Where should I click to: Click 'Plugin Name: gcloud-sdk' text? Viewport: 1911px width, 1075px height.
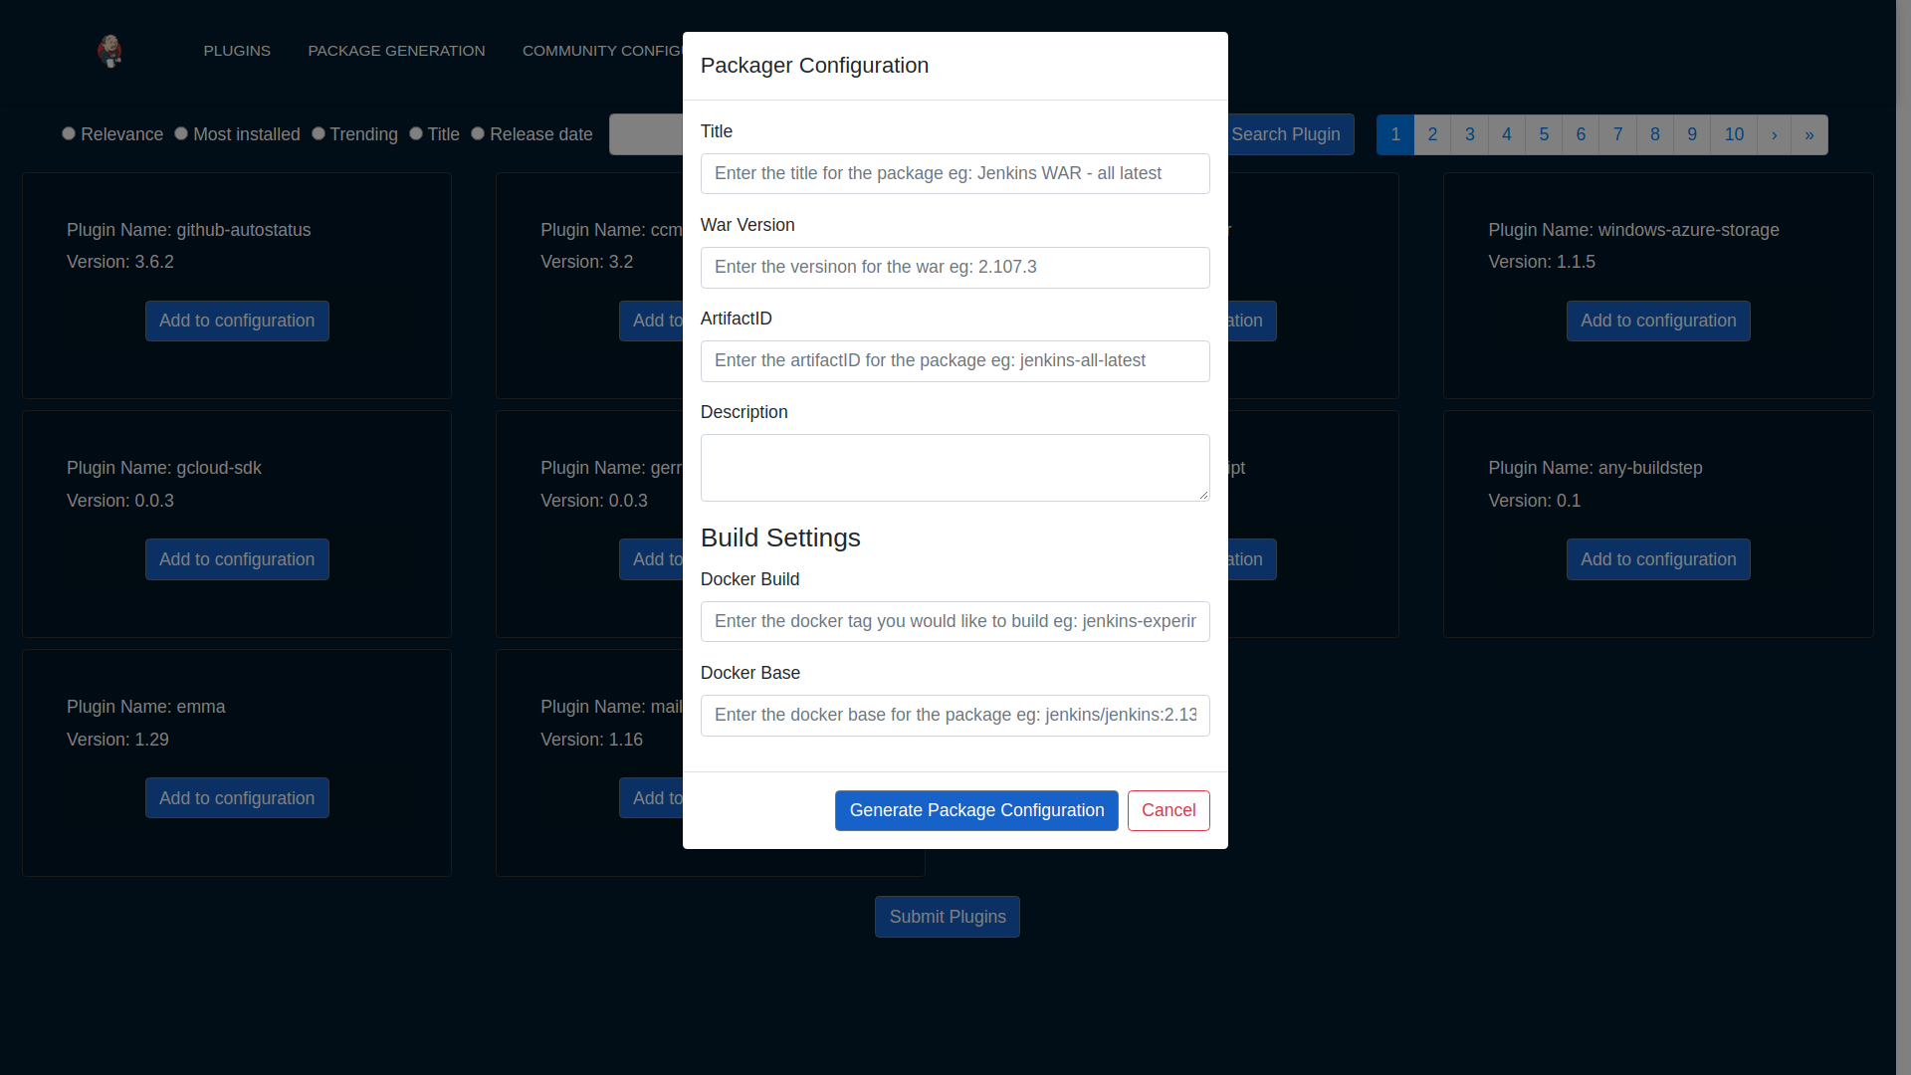coord(164,468)
